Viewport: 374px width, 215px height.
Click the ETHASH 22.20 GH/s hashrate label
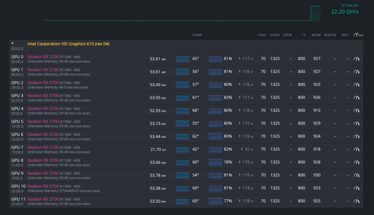[x=345, y=12]
